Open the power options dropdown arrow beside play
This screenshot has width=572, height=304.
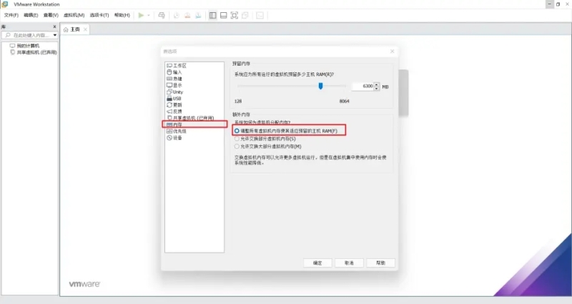coord(149,15)
